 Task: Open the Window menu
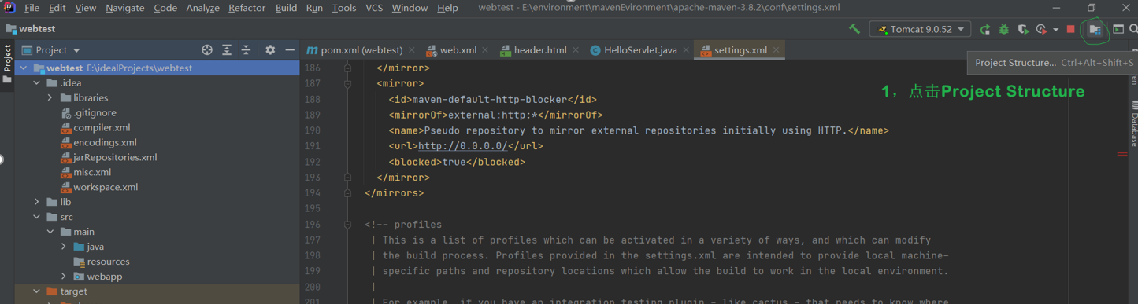(410, 8)
